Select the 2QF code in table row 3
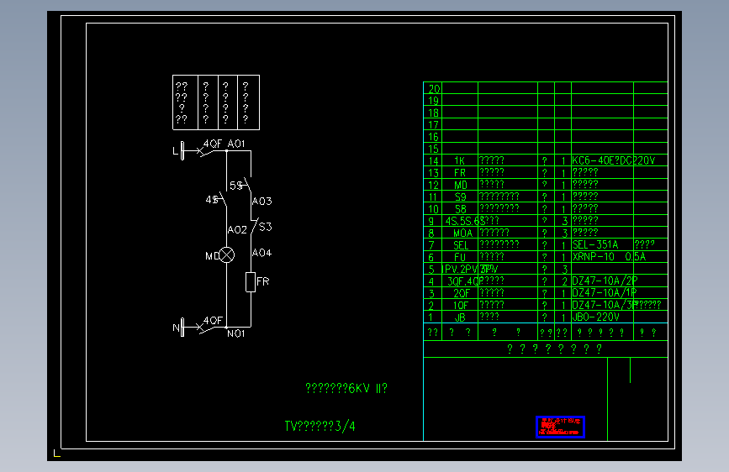 tap(462, 294)
